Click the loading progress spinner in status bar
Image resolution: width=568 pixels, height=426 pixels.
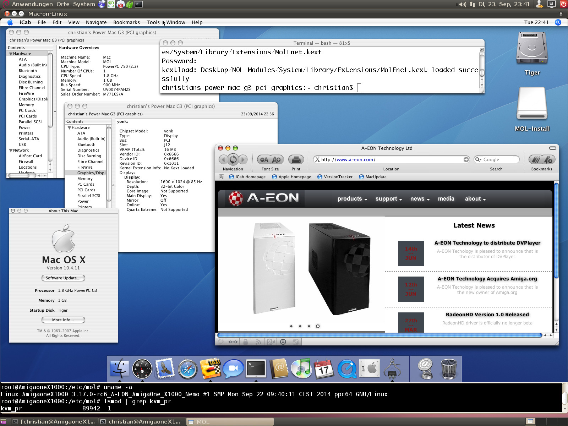(x=221, y=342)
